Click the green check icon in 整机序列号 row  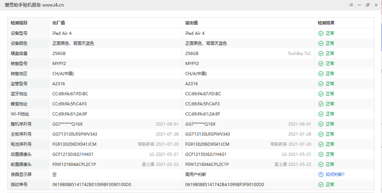click(x=321, y=124)
